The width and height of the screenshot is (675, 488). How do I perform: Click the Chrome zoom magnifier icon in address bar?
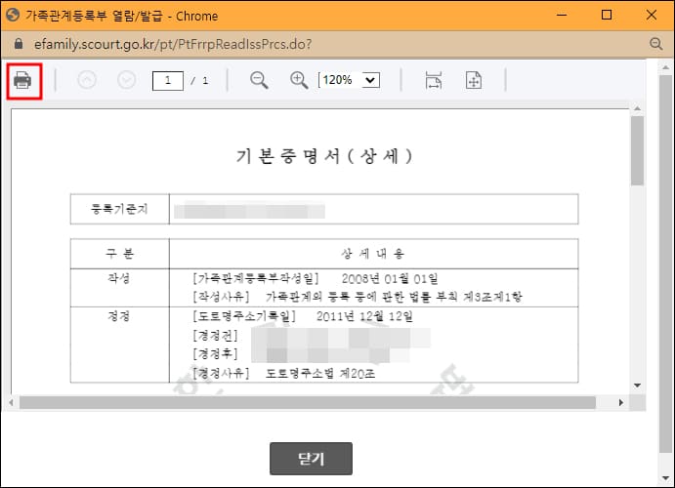pyautogui.click(x=655, y=44)
